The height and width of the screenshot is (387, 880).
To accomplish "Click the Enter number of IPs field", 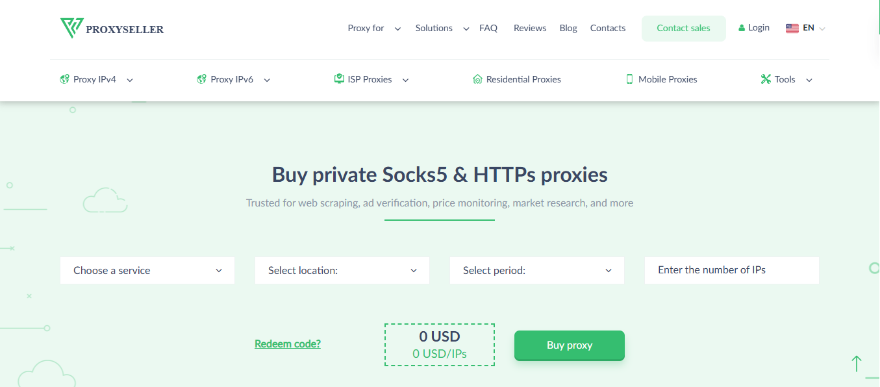I will (731, 269).
